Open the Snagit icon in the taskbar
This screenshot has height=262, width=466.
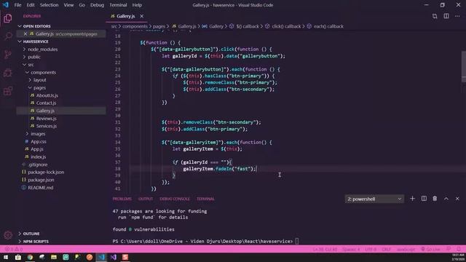point(125,257)
